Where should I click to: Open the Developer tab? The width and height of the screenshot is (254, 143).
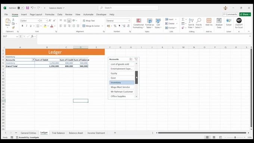coord(101,15)
